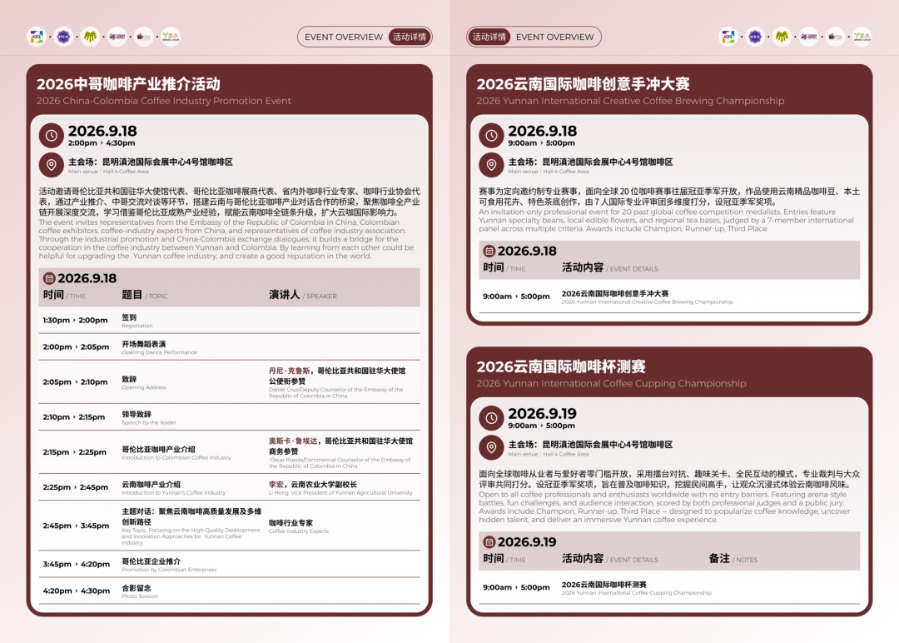Click the 签到 Registration row
This screenshot has width=899, height=643.
click(230, 321)
